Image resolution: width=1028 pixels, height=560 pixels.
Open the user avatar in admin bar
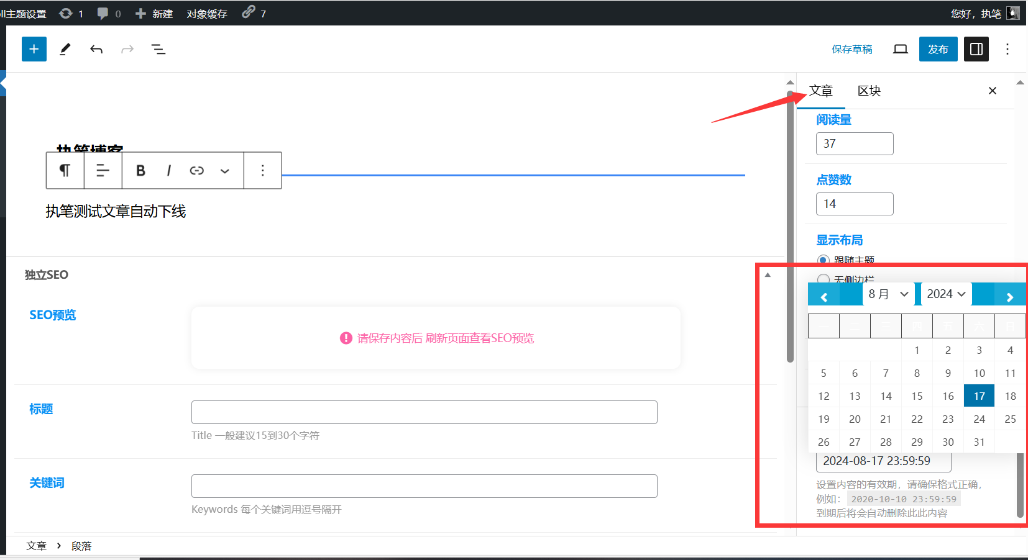coord(1013,13)
